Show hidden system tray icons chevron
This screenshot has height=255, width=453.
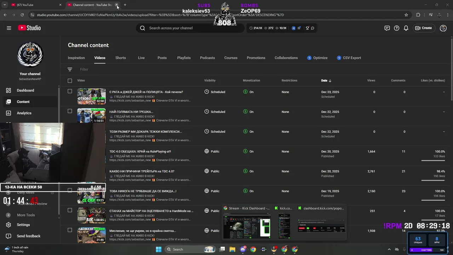[389, 249]
